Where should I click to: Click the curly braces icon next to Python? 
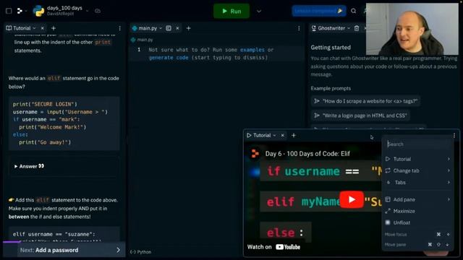[x=133, y=252]
